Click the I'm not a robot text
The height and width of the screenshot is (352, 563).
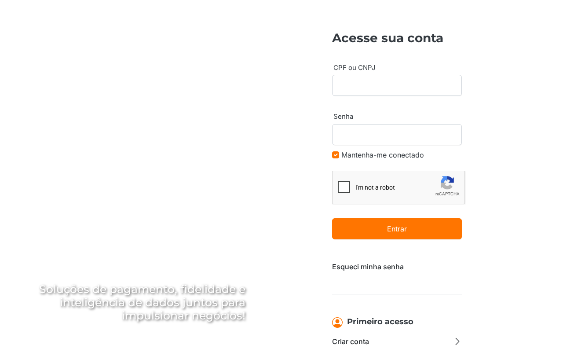point(375,187)
